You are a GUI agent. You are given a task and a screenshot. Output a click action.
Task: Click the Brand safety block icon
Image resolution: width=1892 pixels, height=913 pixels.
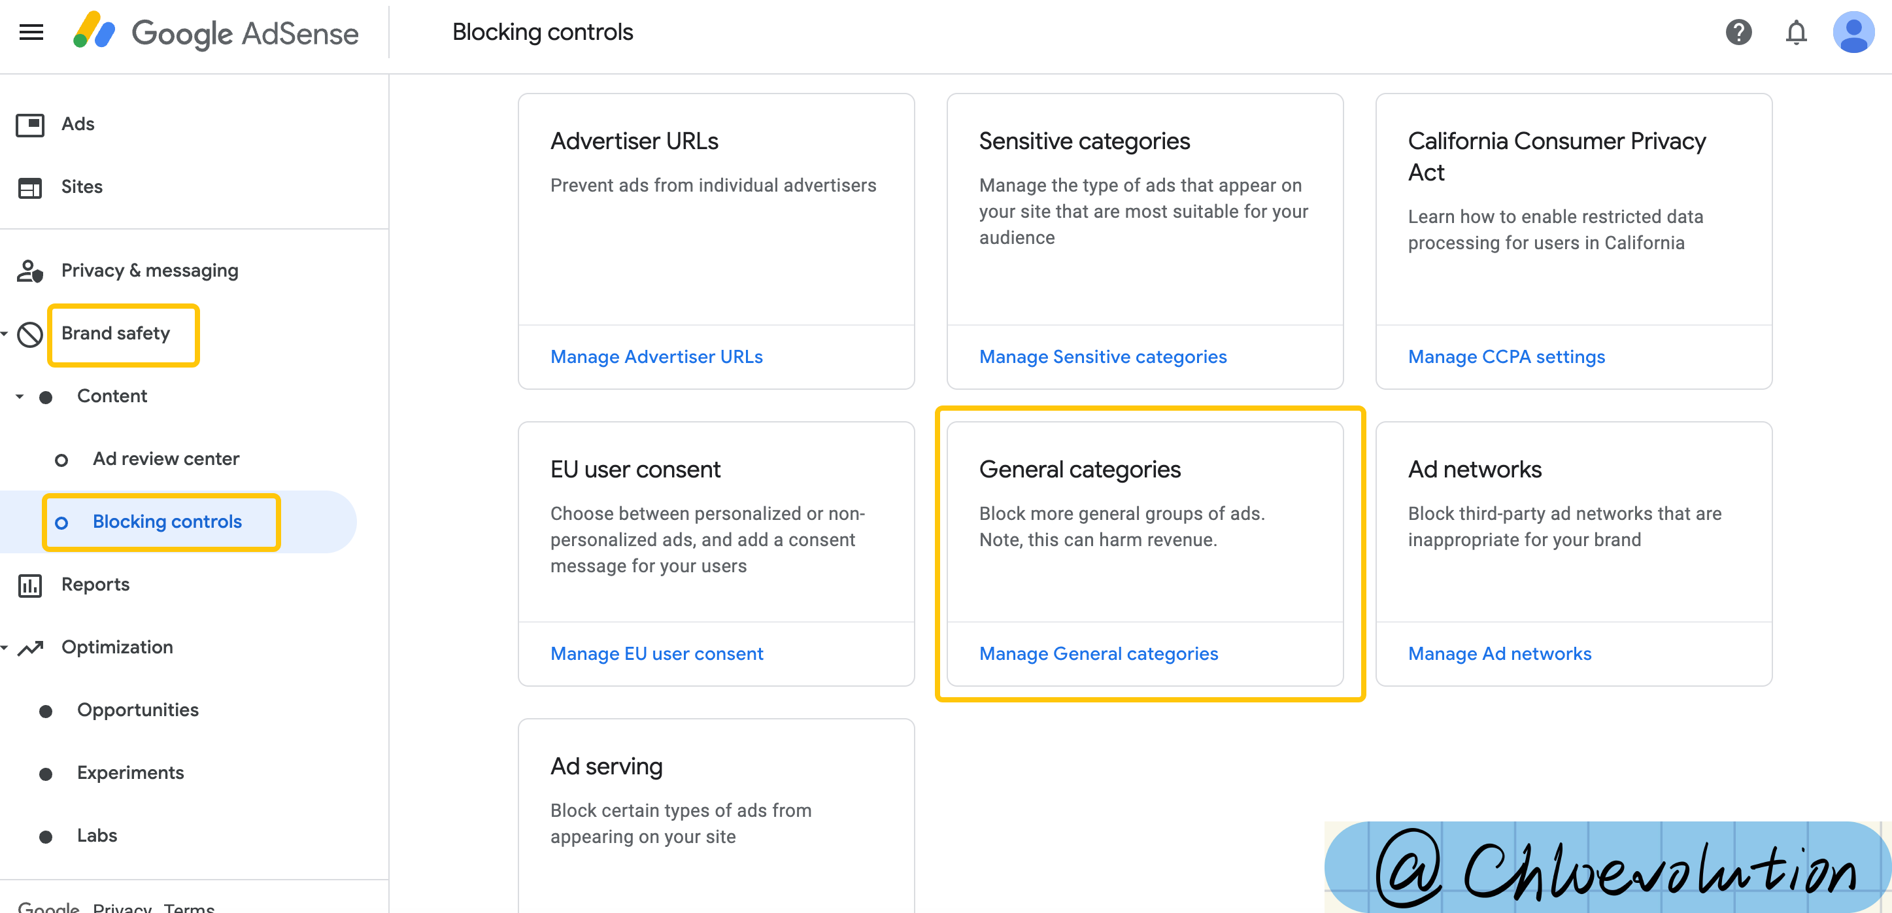(x=30, y=334)
